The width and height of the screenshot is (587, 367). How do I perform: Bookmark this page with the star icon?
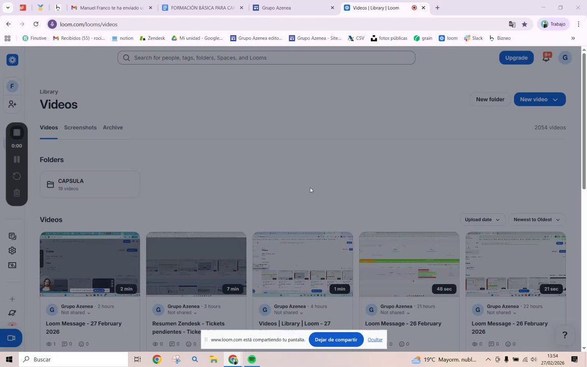coord(524,24)
